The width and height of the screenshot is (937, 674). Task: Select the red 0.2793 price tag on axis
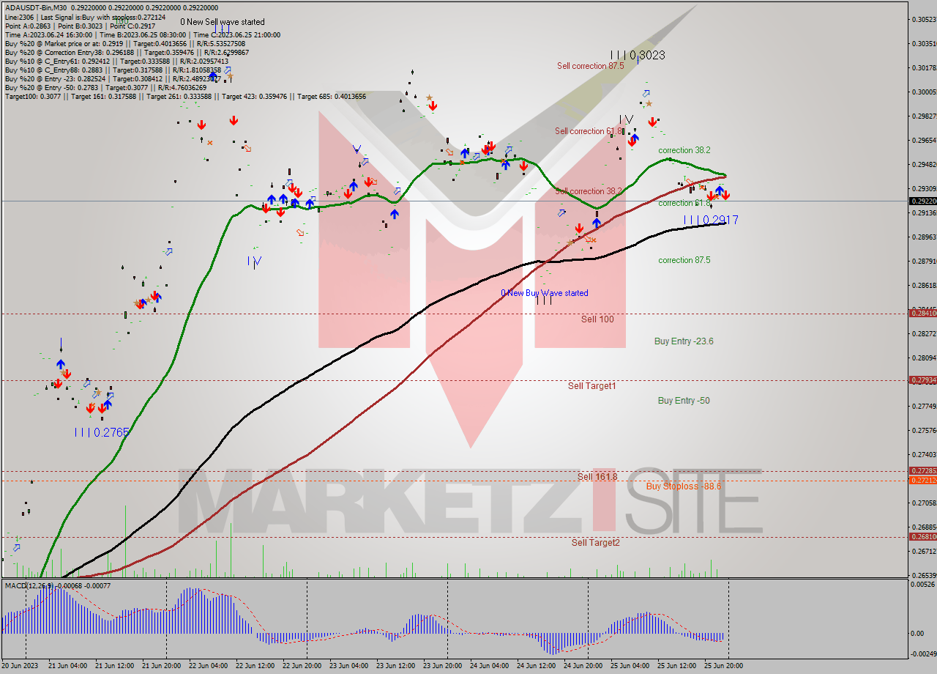pos(922,380)
